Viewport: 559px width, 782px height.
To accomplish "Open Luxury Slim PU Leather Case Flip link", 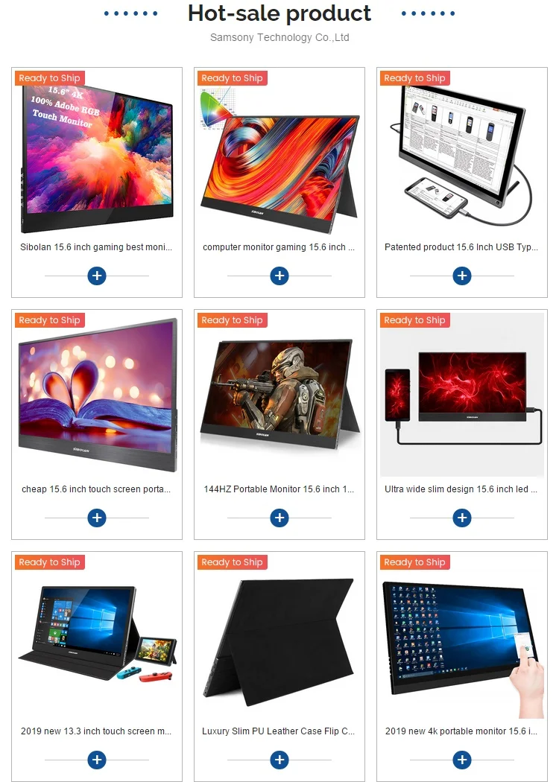I will [279, 731].
